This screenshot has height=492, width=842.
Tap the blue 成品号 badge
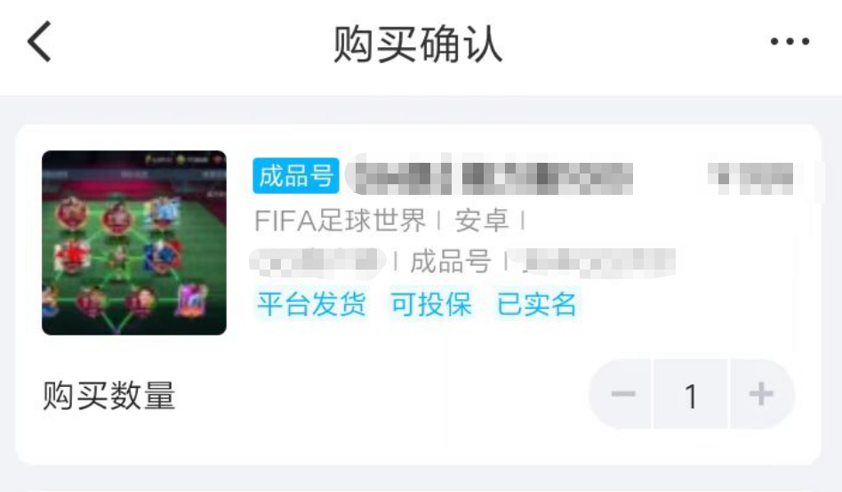pyautogui.click(x=296, y=175)
